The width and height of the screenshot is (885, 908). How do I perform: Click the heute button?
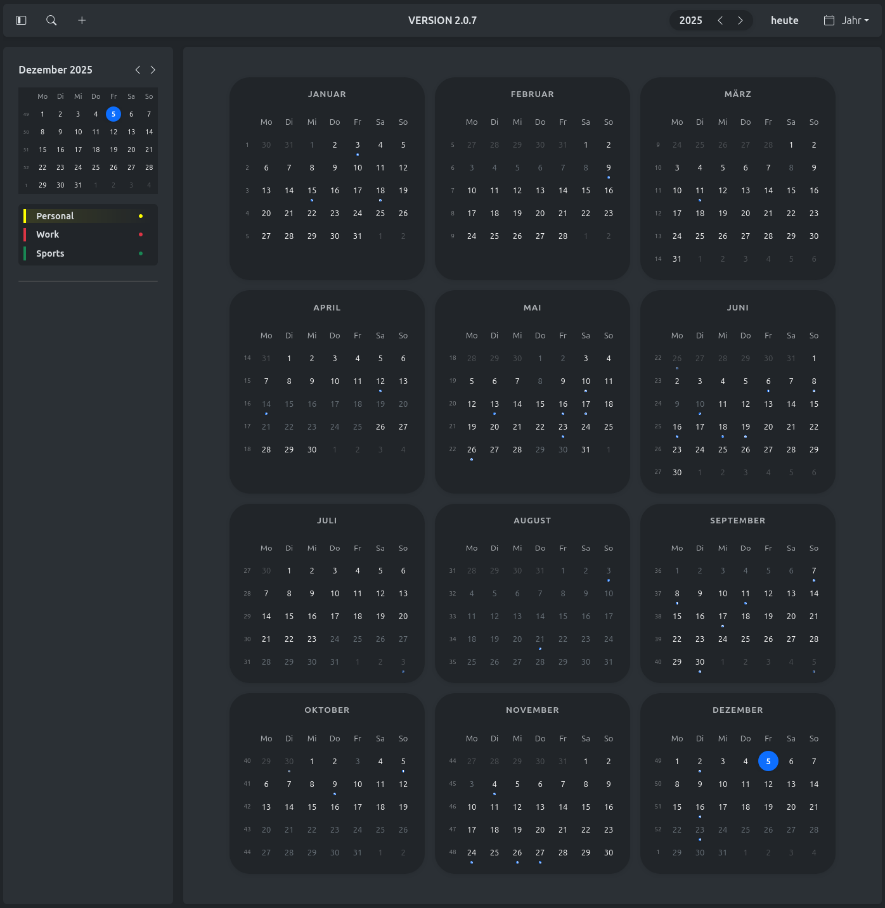tap(784, 20)
